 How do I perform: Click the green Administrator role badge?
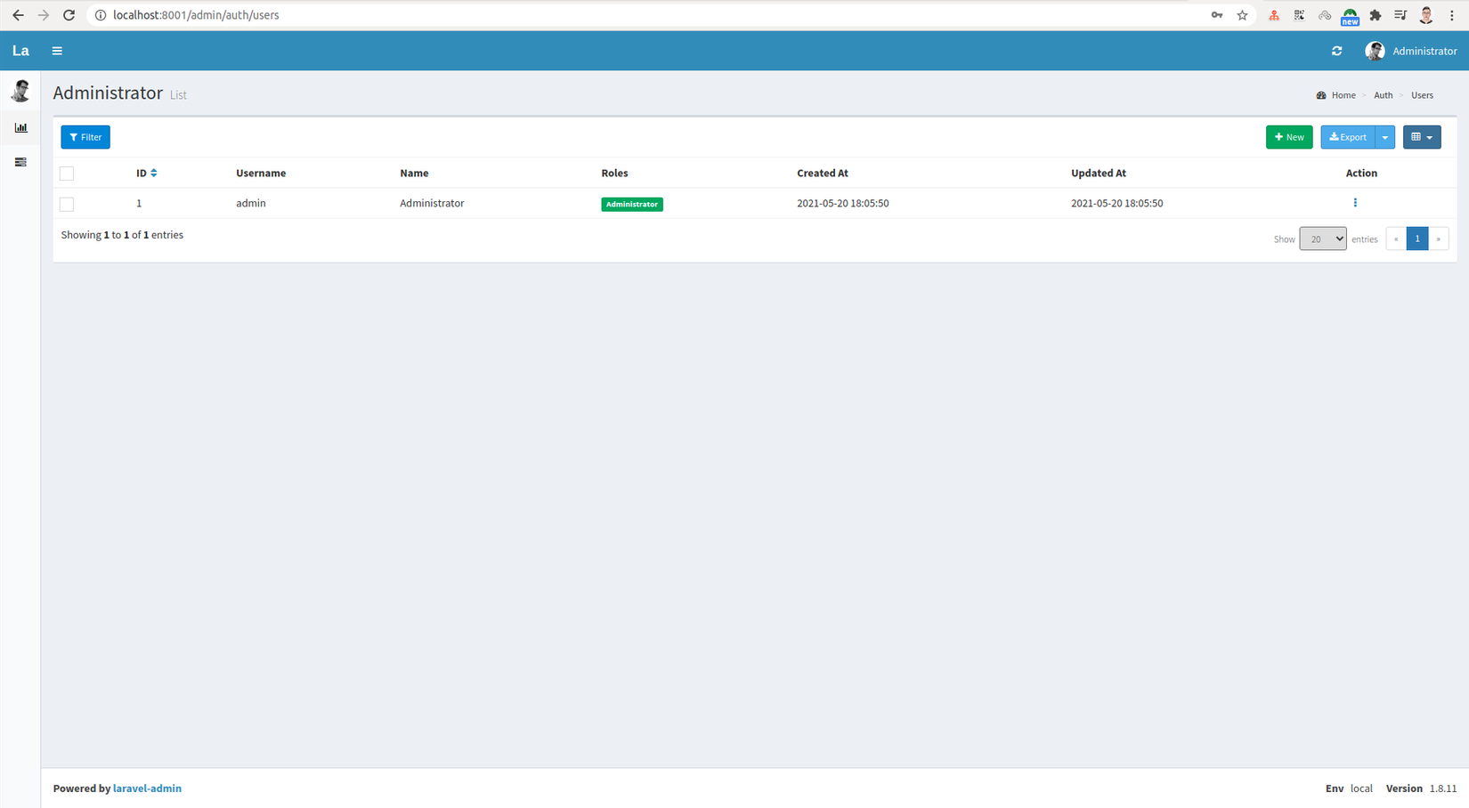coord(632,204)
